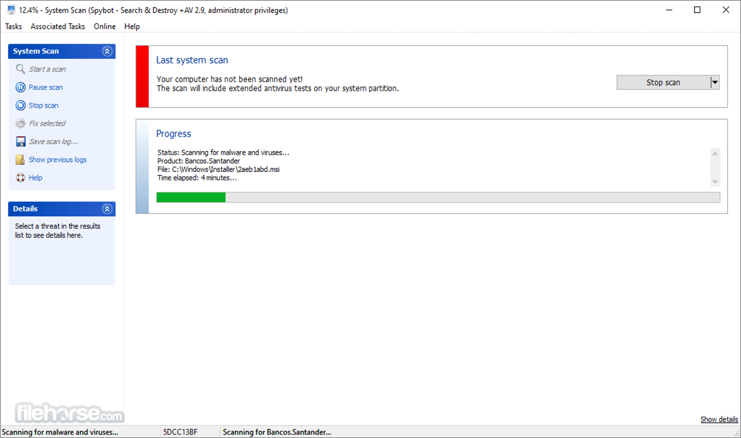The width and height of the screenshot is (741, 438).
Task: Click the progress text scroll up arrow
Action: coord(715,154)
